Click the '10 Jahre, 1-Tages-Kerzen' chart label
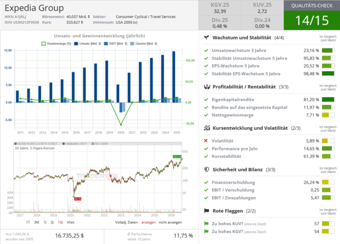The height and width of the screenshot is (244, 340). click(x=34, y=148)
